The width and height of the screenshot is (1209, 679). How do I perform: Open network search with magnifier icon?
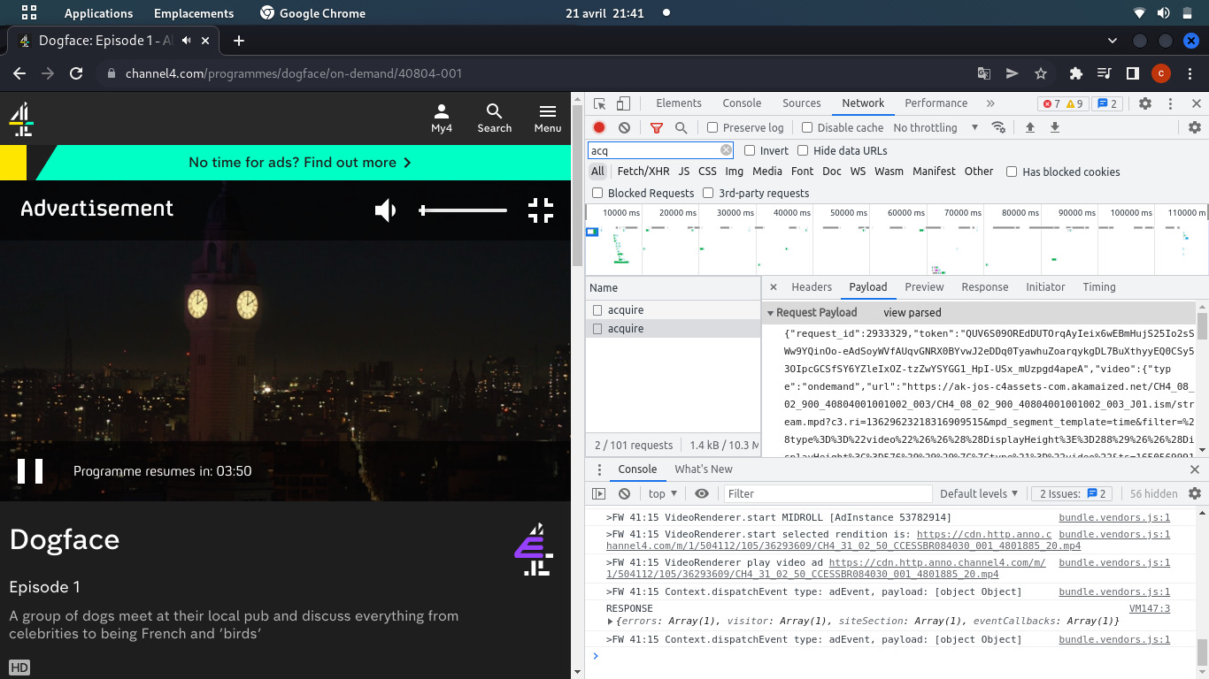point(681,127)
